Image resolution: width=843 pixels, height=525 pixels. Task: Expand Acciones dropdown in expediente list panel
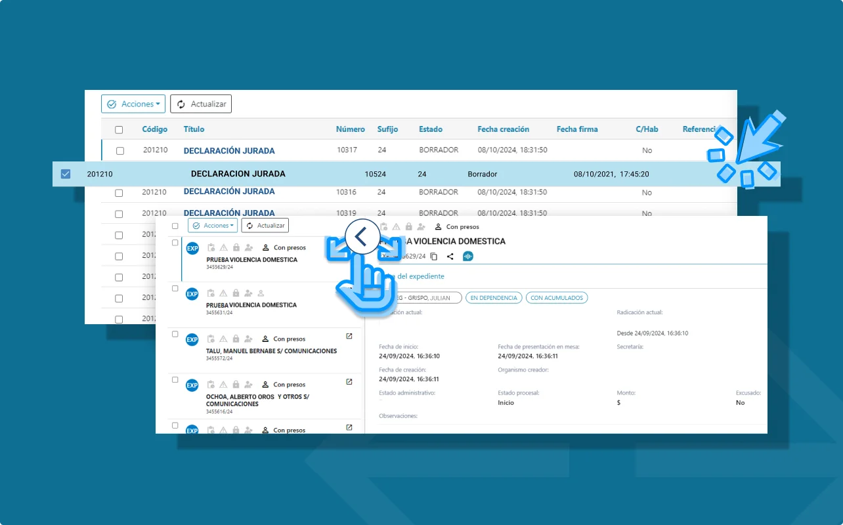213,226
